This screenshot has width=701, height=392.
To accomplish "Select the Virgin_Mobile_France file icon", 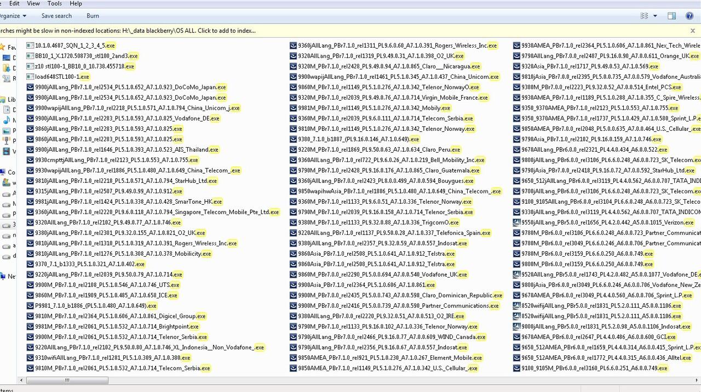I will 293,97.
